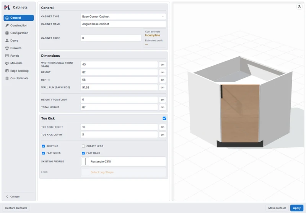Open the Skirting Profile selector Rectangle 0310
Viewport: 306px width, 213px height.
123,162
